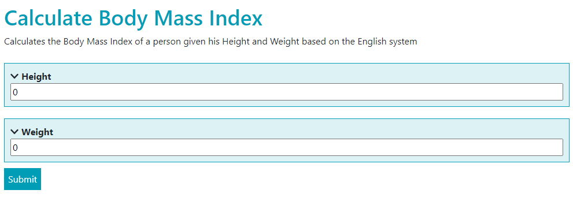573x212 pixels.
Task: Click the description text about English system
Action: 210,42
